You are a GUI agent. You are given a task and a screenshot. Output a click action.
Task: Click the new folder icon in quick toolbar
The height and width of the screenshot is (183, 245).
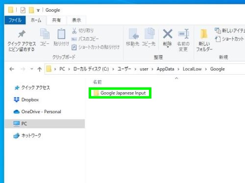(31, 10)
